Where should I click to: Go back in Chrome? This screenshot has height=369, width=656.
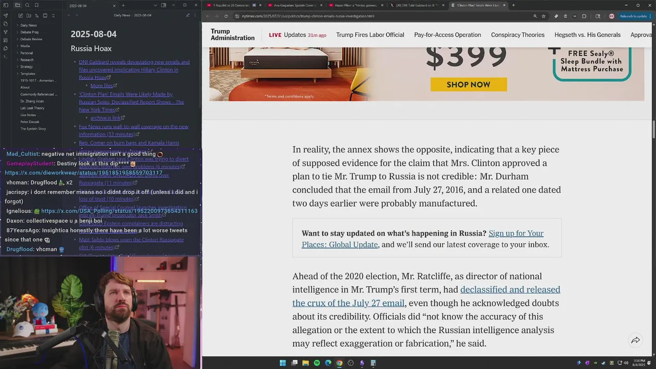[208, 16]
